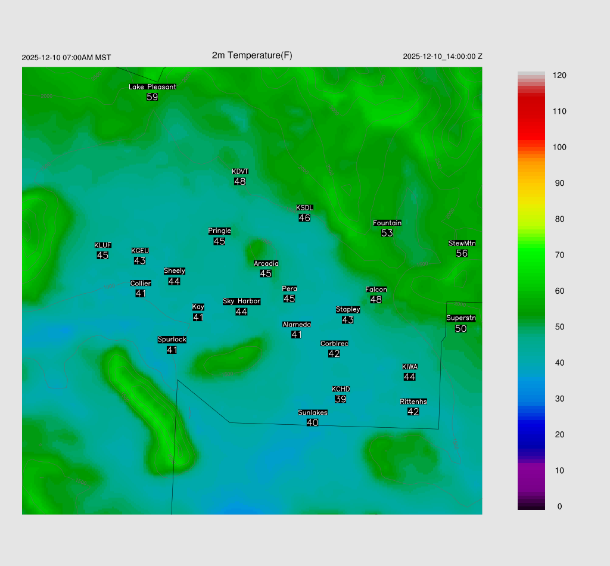The image size is (610, 566).
Task: Select the Sky Harbor station label
Action: 241,301
